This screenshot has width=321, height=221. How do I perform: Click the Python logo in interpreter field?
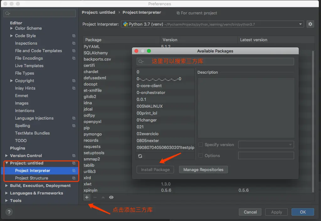pos(125,24)
